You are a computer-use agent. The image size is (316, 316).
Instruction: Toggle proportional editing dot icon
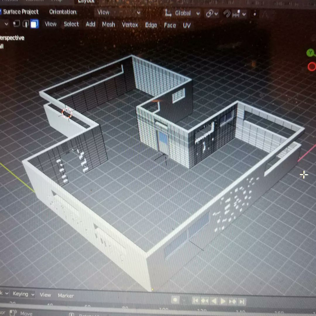(x=255, y=14)
